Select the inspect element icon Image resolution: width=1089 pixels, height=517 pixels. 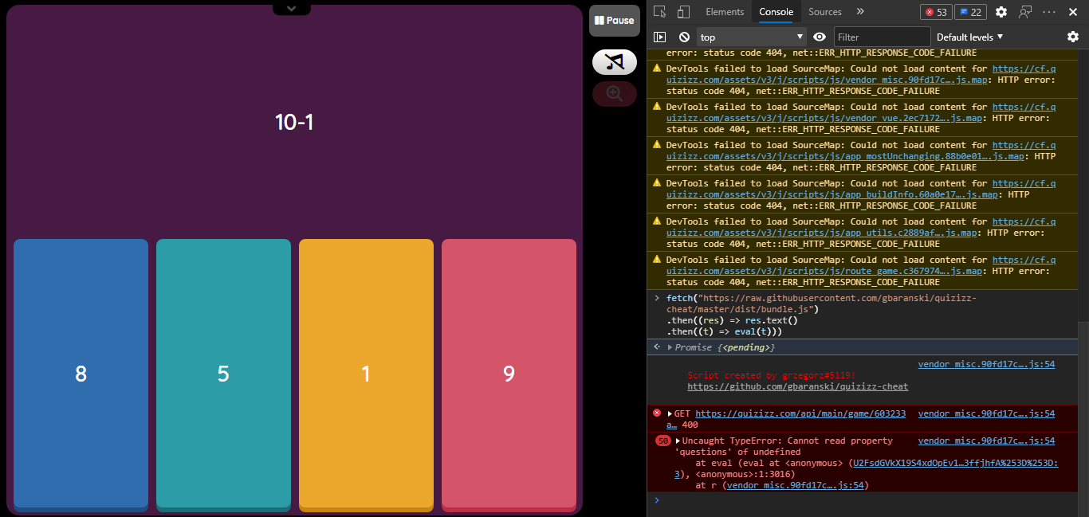pyautogui.click(x=659, y=11)
